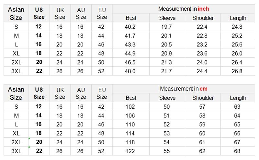This screenshot has height=160, width=259.
Task: Click the 26.8 length value
Action: [x=237, y=71]
